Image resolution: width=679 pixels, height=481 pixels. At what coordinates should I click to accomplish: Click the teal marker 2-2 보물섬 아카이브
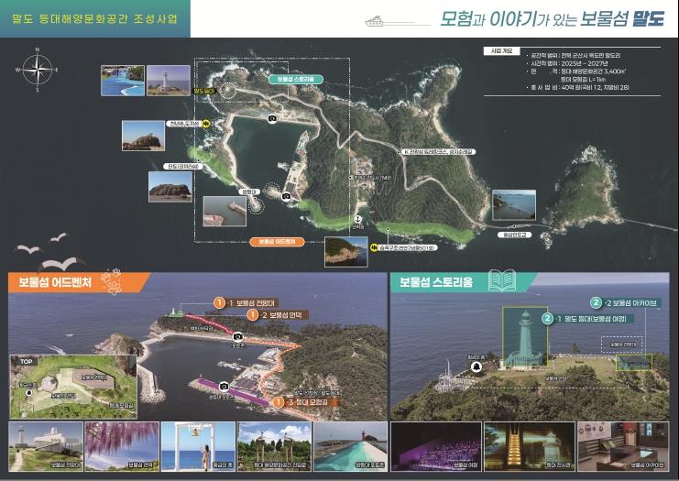click(x=596, y=301)
